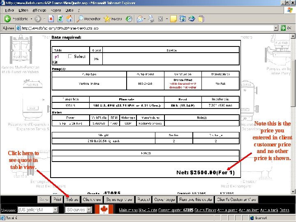The image size is (296, 222).
Task: Click the Net: $2500.00(For 1) price text
Action: [206, 172]
